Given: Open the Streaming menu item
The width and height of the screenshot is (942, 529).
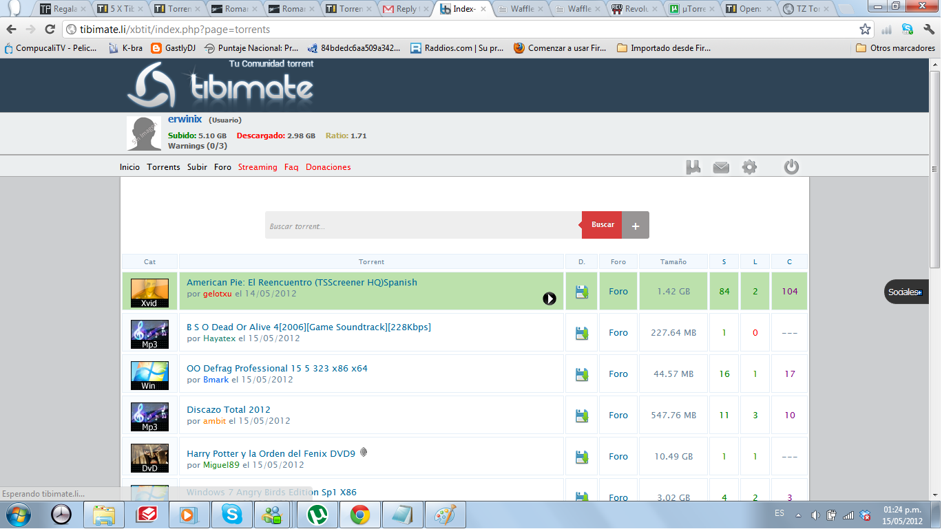Looking at the screenshot, I should 258,167.
